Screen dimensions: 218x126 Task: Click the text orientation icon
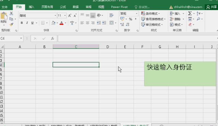(x=99, y=15)
